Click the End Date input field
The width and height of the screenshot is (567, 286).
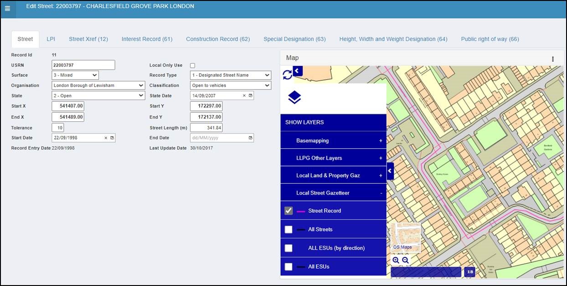[x=222, y=138]
